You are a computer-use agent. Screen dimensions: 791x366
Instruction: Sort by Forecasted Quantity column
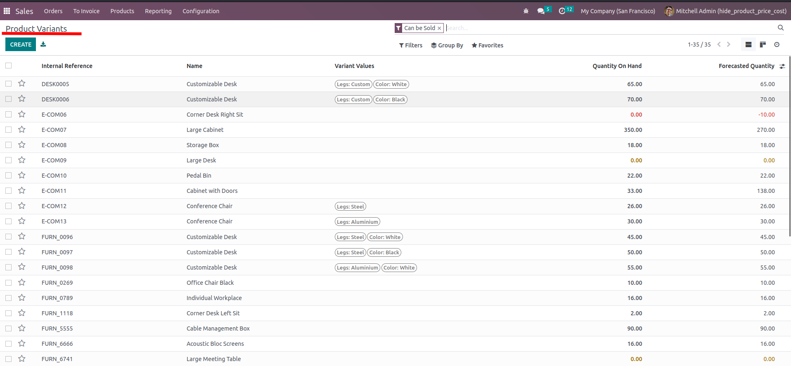pos(746,66)
